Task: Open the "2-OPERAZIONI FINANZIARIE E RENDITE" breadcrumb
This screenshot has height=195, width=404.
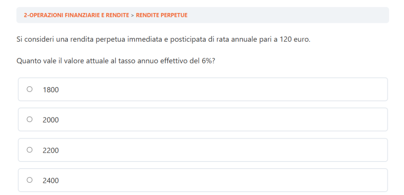Action: (x=77, y=15)
